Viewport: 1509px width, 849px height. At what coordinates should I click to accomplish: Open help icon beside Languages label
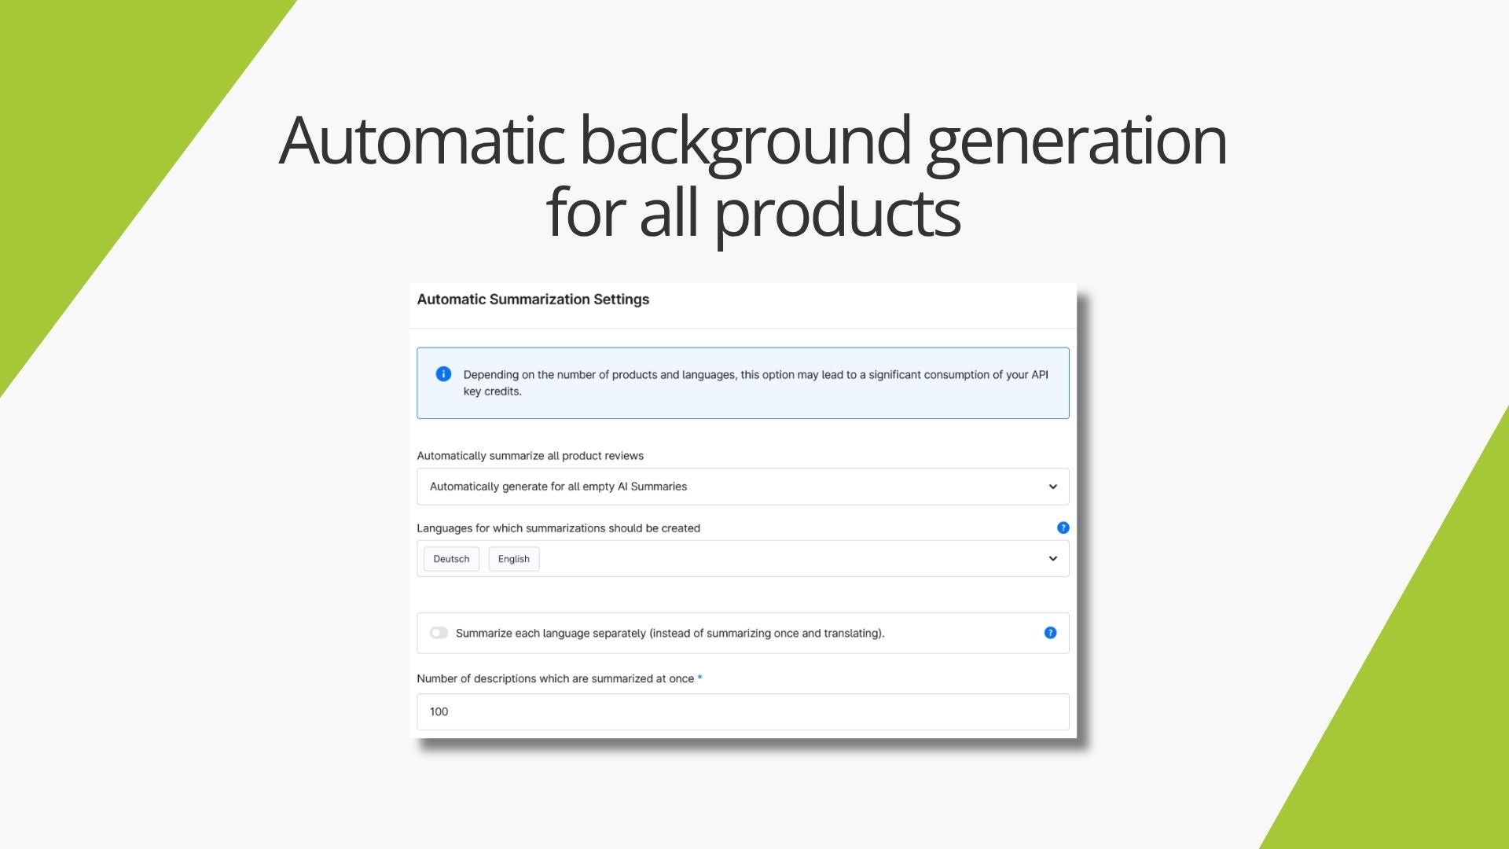coord(1063,527)
